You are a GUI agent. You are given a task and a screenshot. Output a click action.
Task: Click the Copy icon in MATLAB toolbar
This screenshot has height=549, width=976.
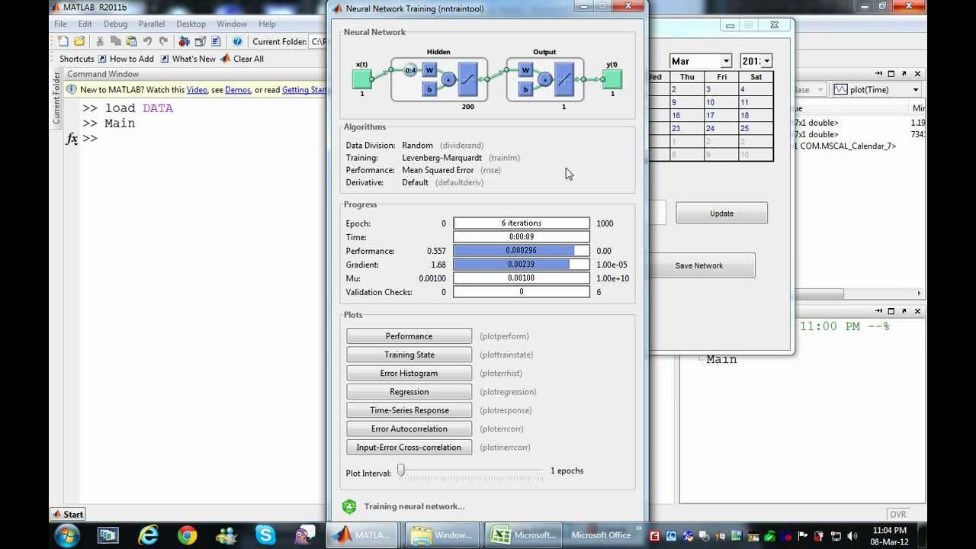[x=115, y=42]
